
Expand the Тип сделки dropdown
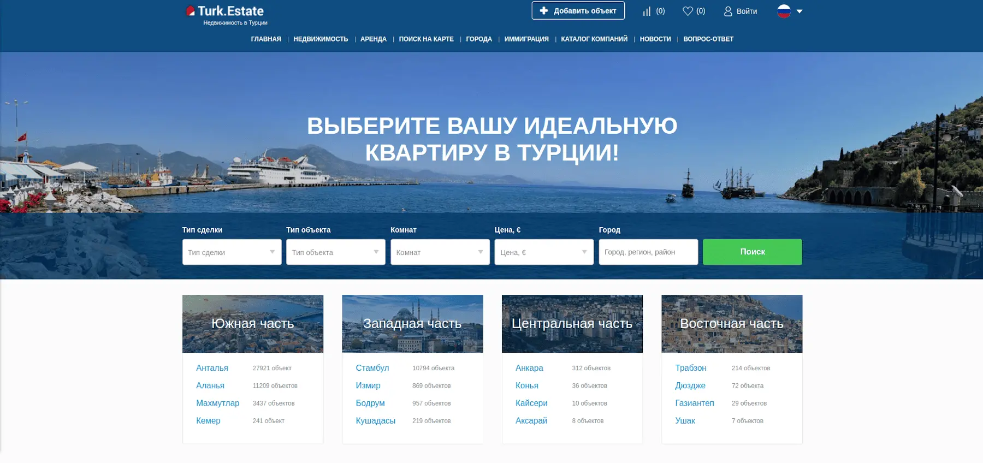tap(232, 252)
